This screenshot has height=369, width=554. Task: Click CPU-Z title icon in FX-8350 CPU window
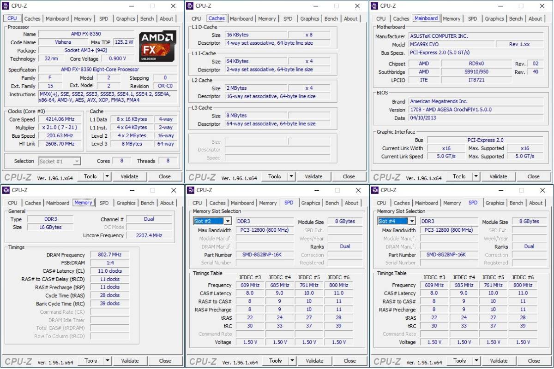(x=6, y=6)
